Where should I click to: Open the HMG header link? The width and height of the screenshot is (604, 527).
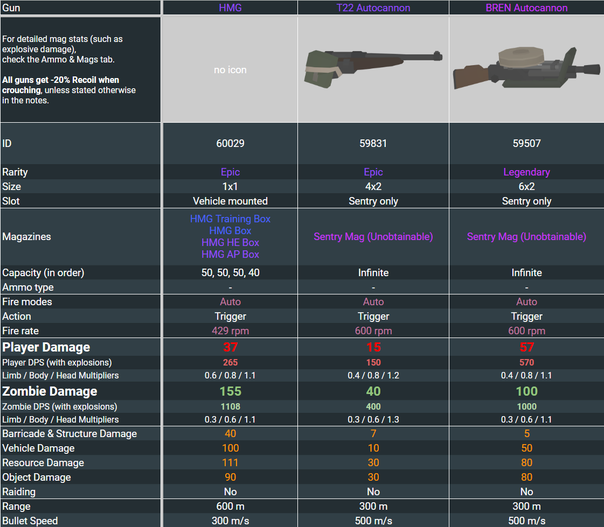point(230,8)
